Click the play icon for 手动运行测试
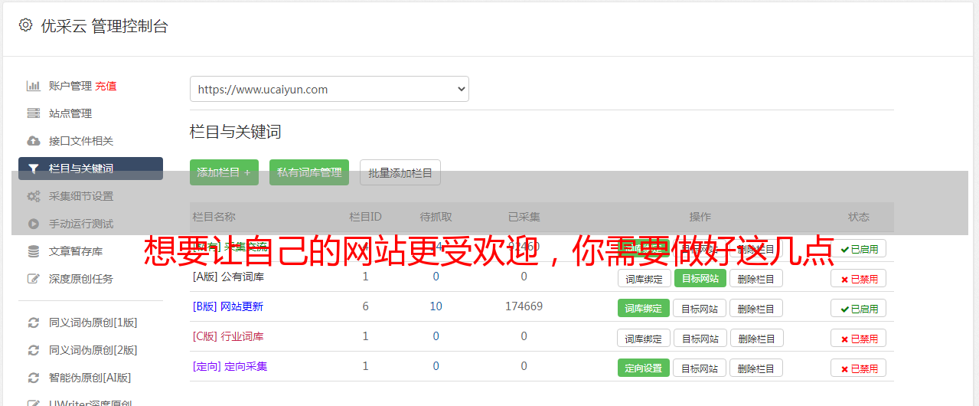The width and height of the screenshot is (979, 406). tap(34, 224)
